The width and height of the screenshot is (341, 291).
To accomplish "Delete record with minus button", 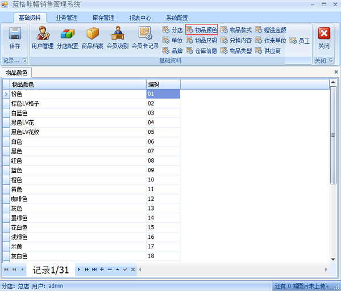I will tap(109, 269).
